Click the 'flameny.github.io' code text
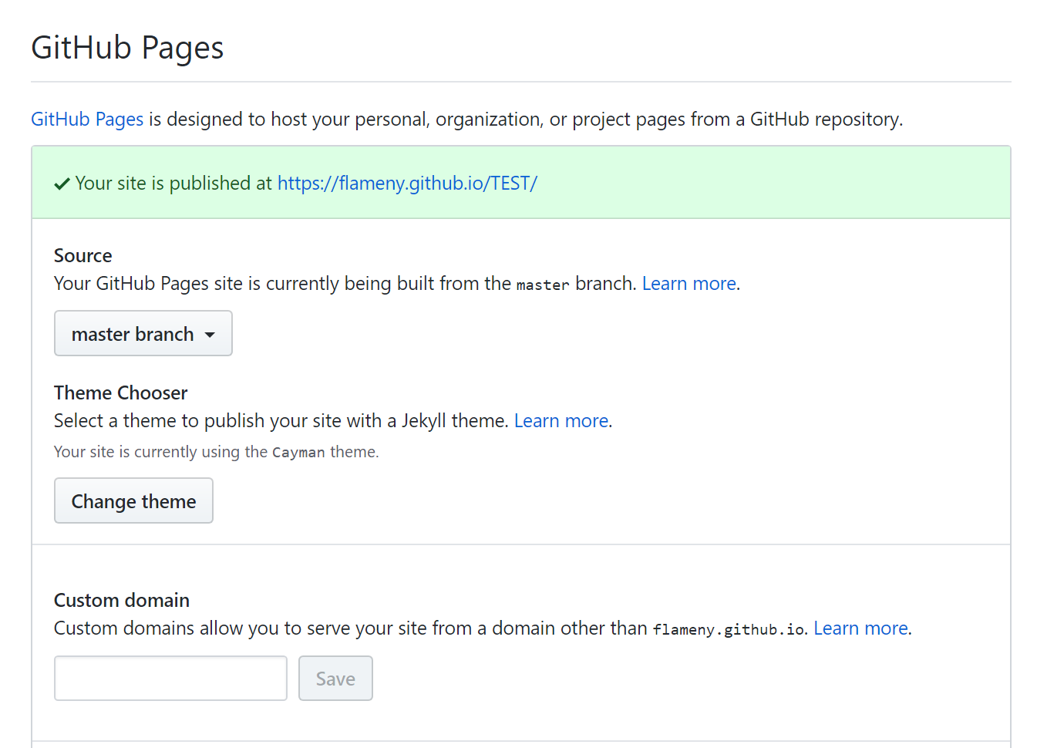This screenshot has height=748, width=1037. (x=729, y=629)
